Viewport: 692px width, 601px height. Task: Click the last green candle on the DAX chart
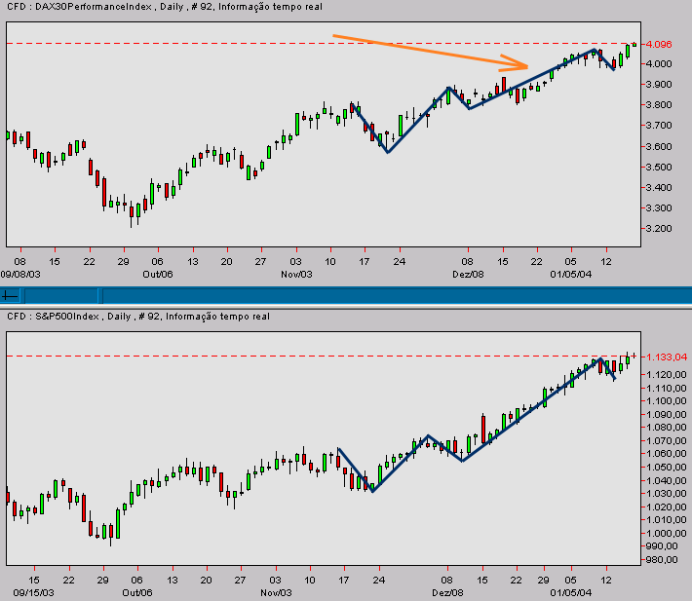click(x=634, y=44)
